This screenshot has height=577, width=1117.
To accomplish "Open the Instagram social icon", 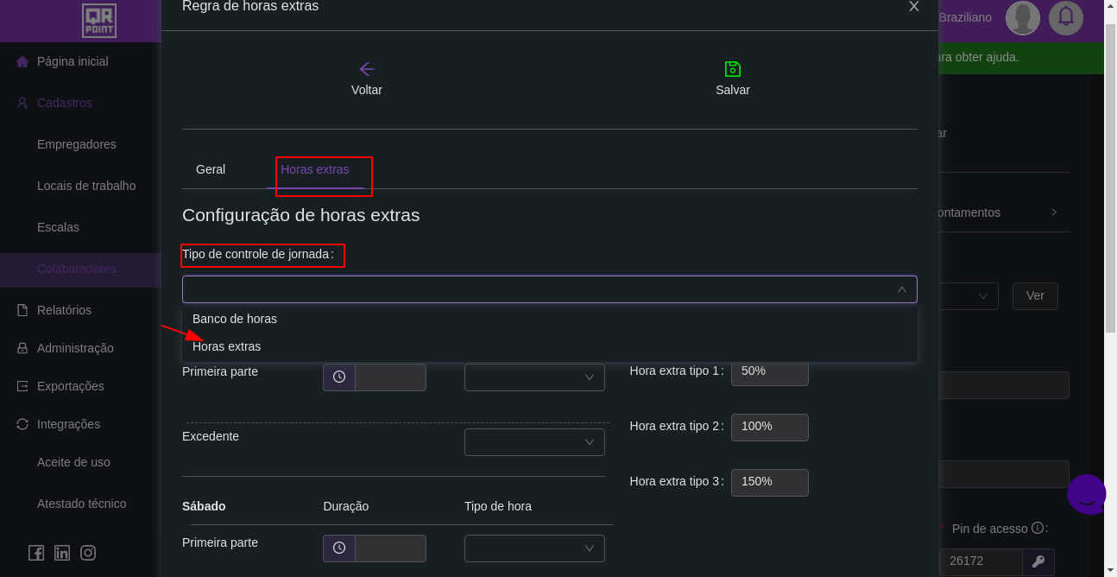I will (x=88, y=553).
